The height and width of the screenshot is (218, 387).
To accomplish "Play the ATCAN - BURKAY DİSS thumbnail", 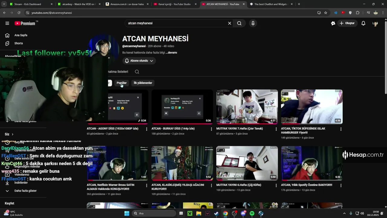I will tap(182, 107).
